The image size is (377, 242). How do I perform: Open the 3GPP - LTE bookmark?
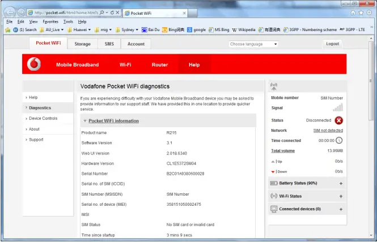coord(352,30)
